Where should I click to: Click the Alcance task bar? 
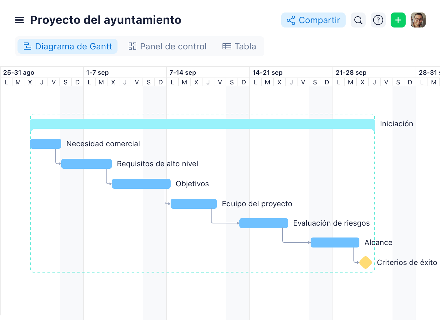[335, 242]
